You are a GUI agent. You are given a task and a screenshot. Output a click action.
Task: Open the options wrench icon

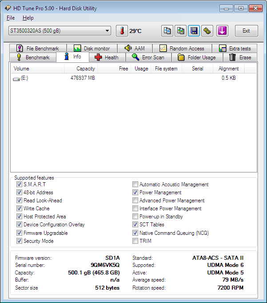[207, 31]
